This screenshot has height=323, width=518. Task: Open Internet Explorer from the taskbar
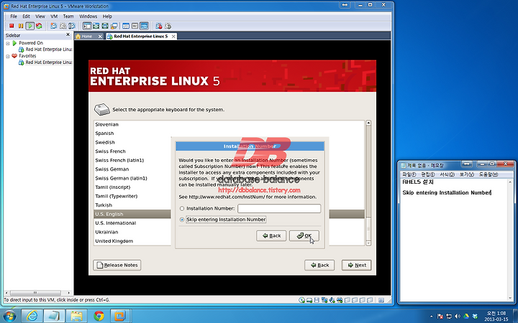click(32, 316)
